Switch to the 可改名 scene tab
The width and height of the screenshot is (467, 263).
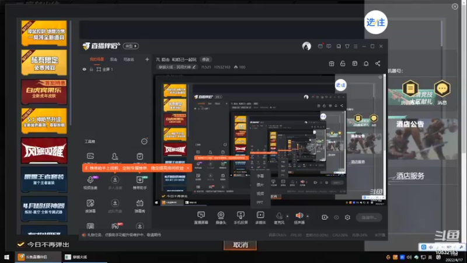tap(128, 60)
